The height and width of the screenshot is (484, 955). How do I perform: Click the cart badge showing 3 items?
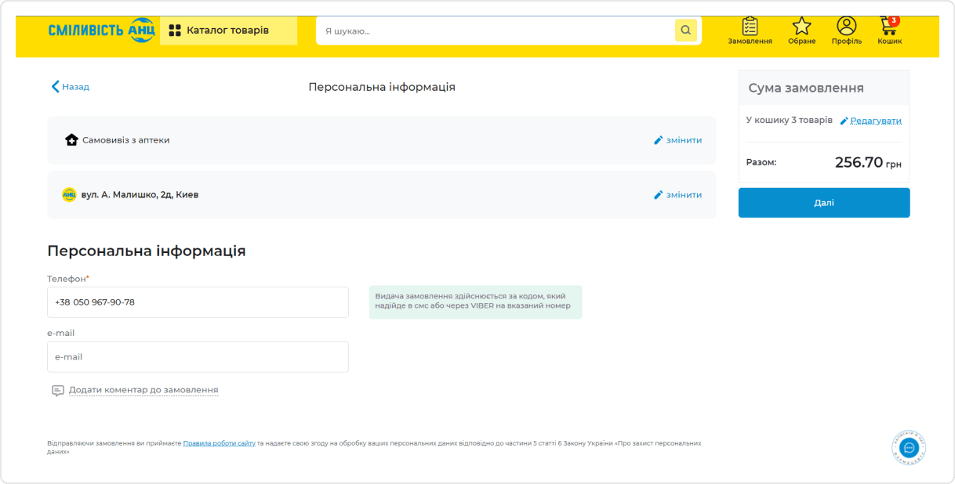(895, 20)
